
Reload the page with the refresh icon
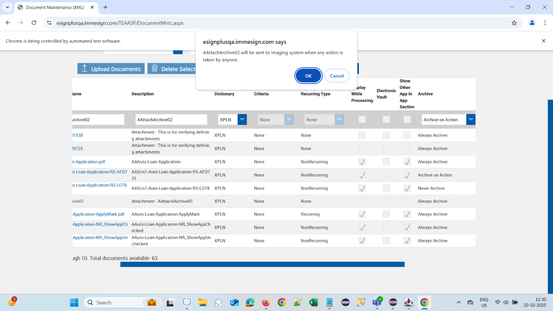[34, 23]
